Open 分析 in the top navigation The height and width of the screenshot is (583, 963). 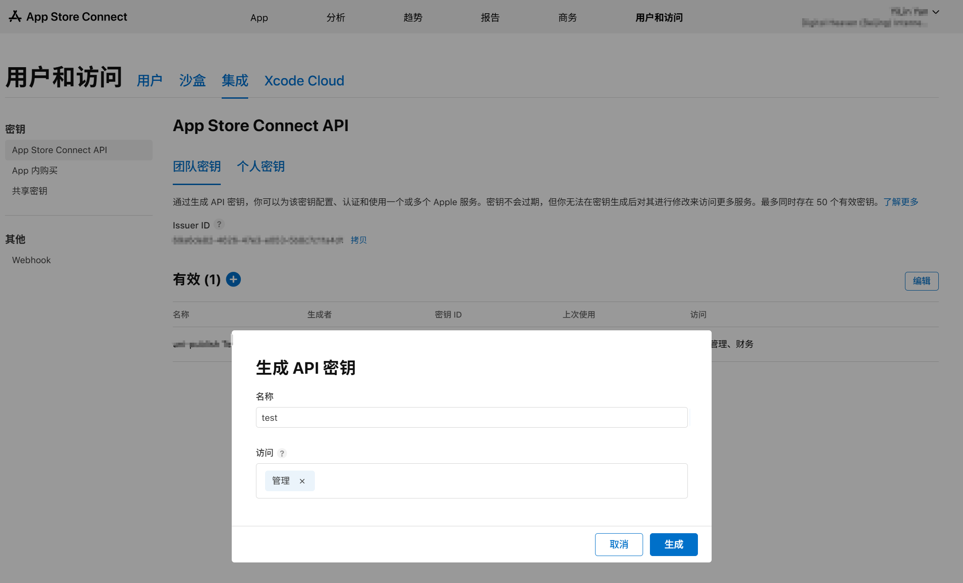[x=335, y=17]
